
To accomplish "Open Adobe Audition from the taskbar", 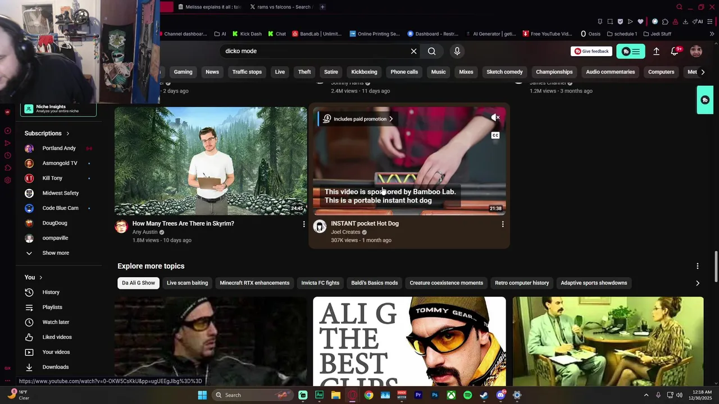I will pyautogui.click(x=319, y=395).
